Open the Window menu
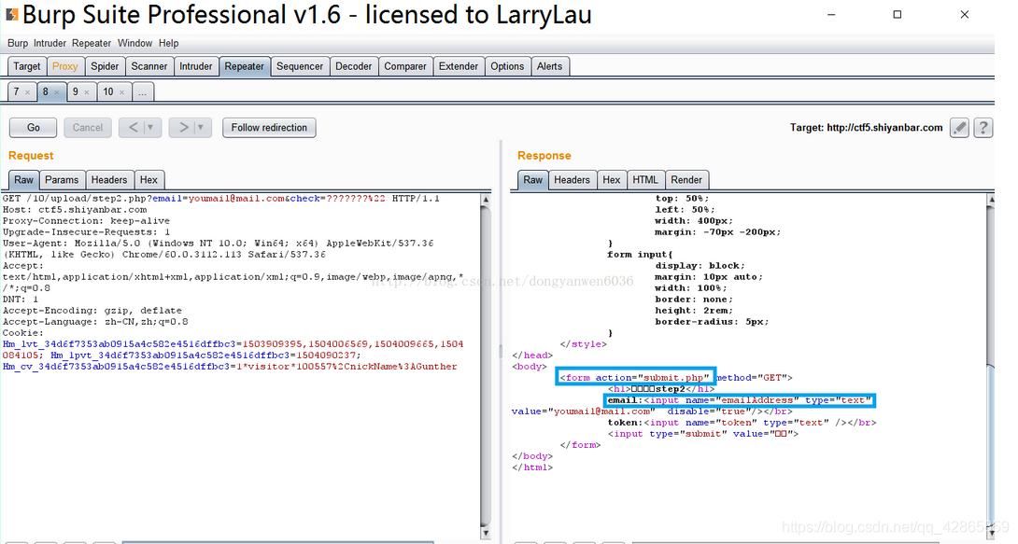 click(x=135, y=44)
